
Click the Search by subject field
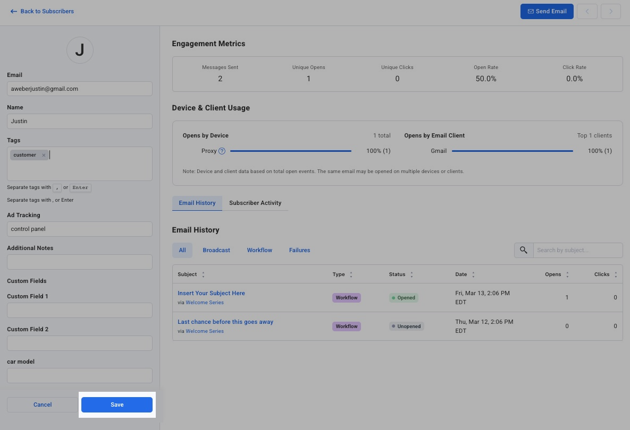pos(577,250)
